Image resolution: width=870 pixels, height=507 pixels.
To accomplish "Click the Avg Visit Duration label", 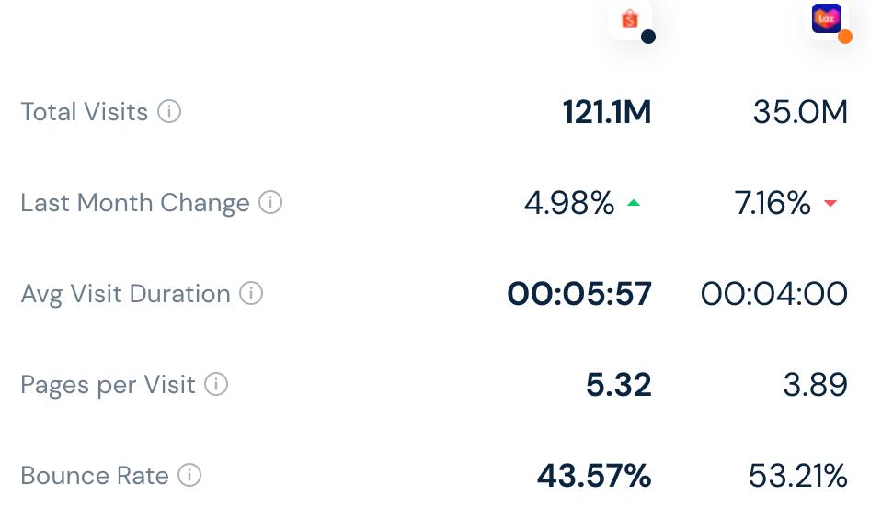I will coord(126,294).
